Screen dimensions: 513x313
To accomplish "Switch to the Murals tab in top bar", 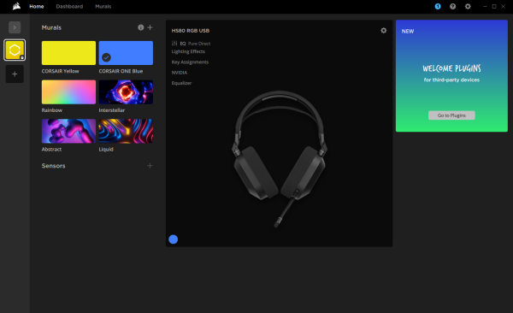I will point(103,7).
